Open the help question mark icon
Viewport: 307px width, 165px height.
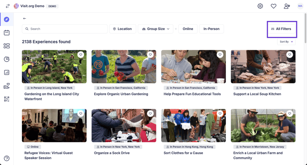click(7, 158)
